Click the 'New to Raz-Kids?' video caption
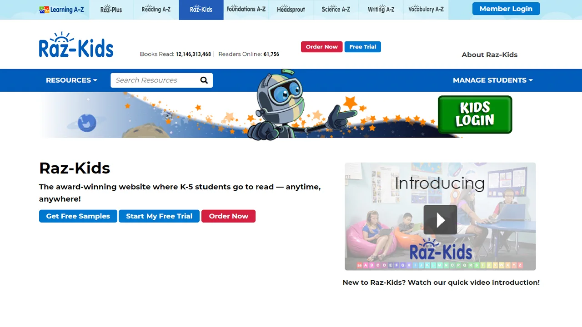 coord(441,282)
